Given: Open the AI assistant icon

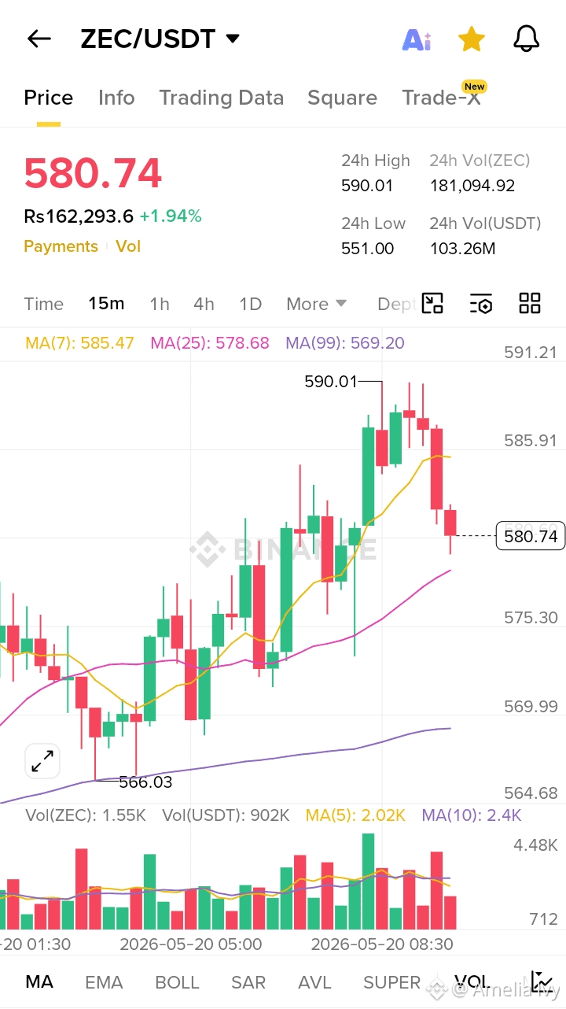Looking at the screenshot, I should [x=417, y=39].
